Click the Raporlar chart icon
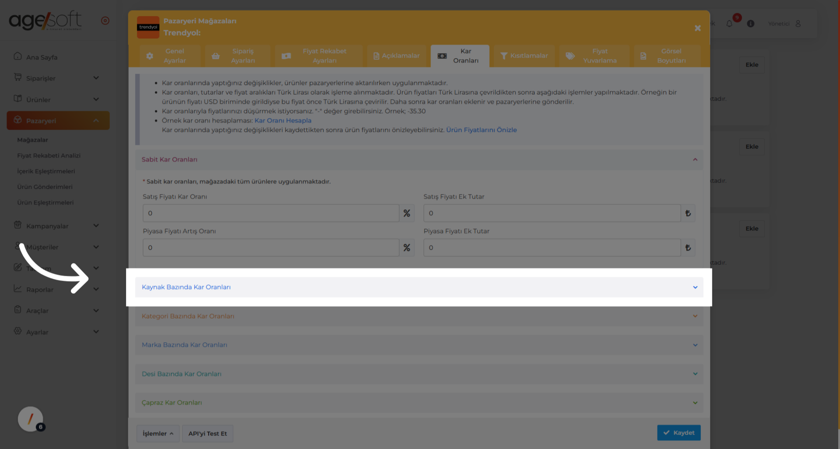The image size is (840, 449). point(17,289)
